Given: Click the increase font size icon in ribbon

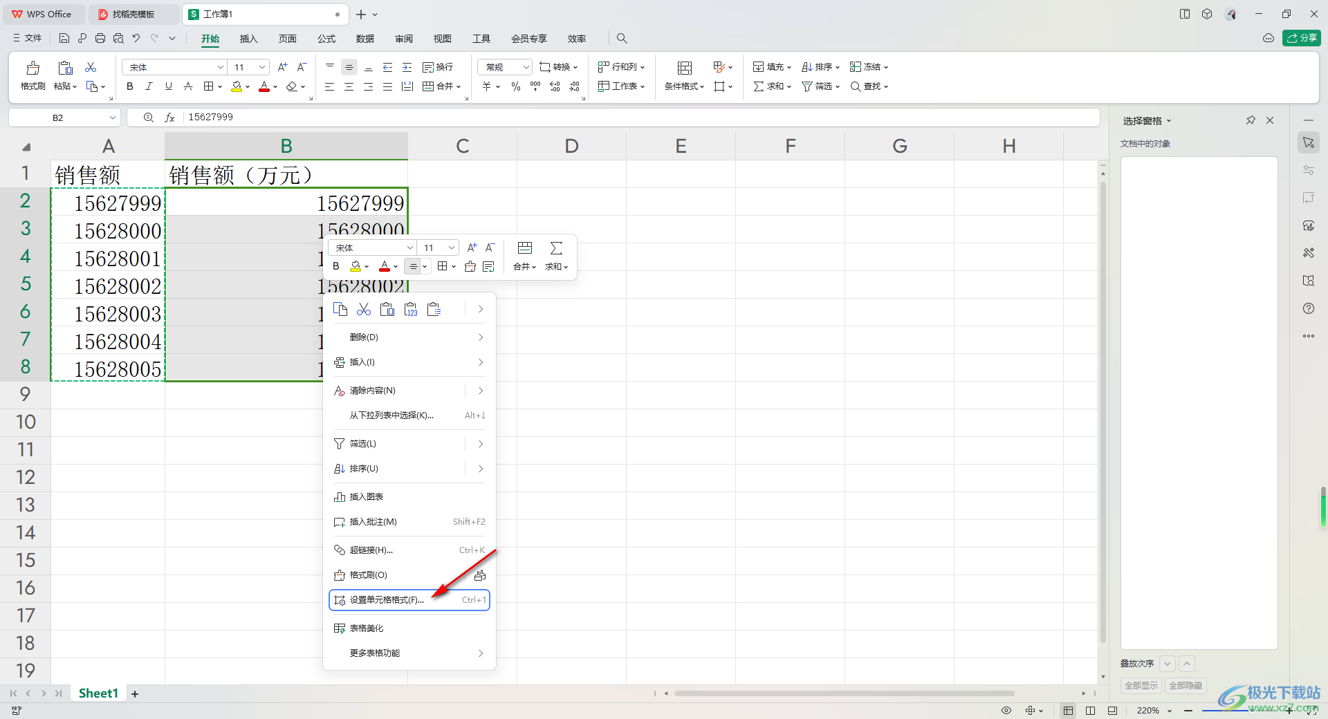Looking at the screenshot, I should point(282,67).
